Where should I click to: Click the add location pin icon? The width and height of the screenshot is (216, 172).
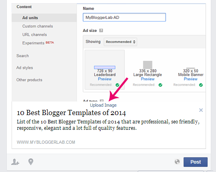pos(31,162)
